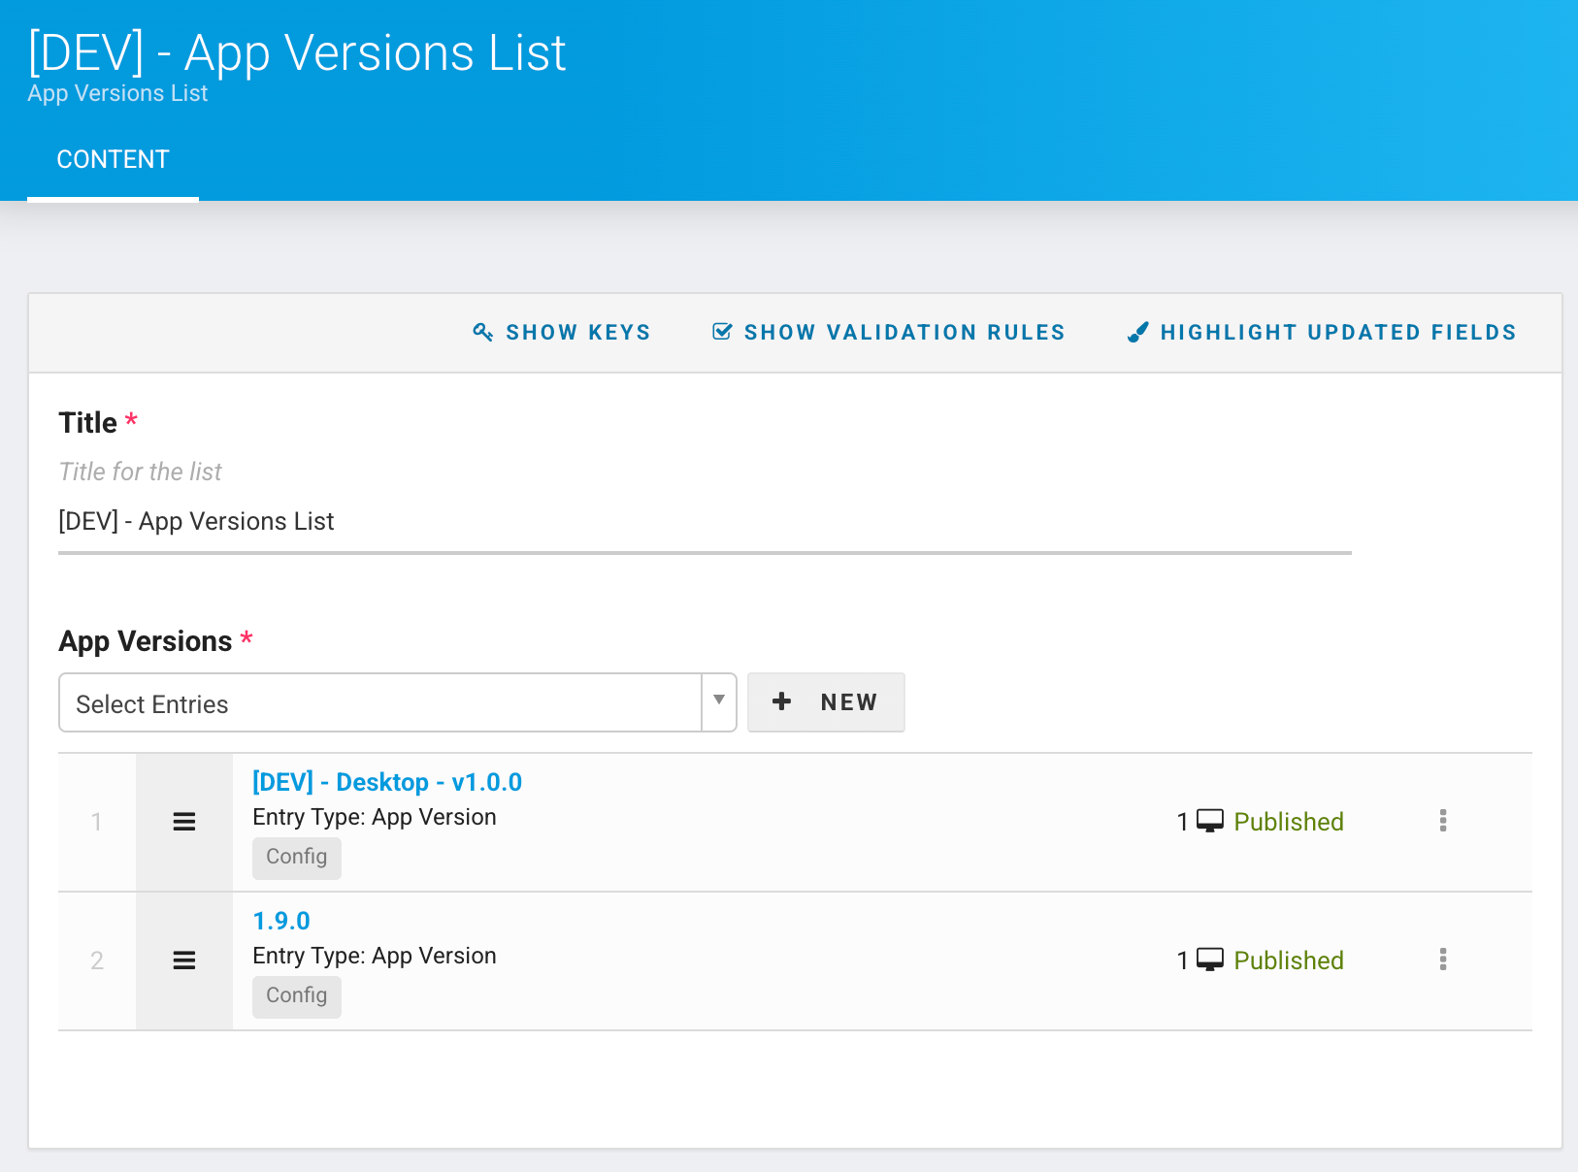
Task: Click the monitor icon on the 1.9.0 row
Action: (1209, 960)
